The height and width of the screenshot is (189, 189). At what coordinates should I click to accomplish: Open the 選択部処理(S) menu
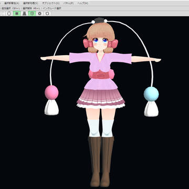(x=30, y=3)
